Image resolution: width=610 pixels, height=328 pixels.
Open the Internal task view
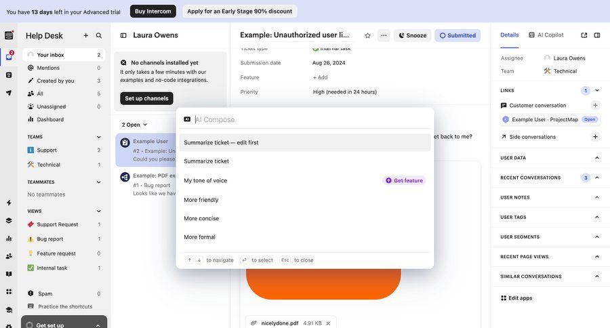pos(64,268)
